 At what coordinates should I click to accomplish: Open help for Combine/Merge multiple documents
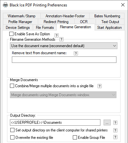coord(99,86)
